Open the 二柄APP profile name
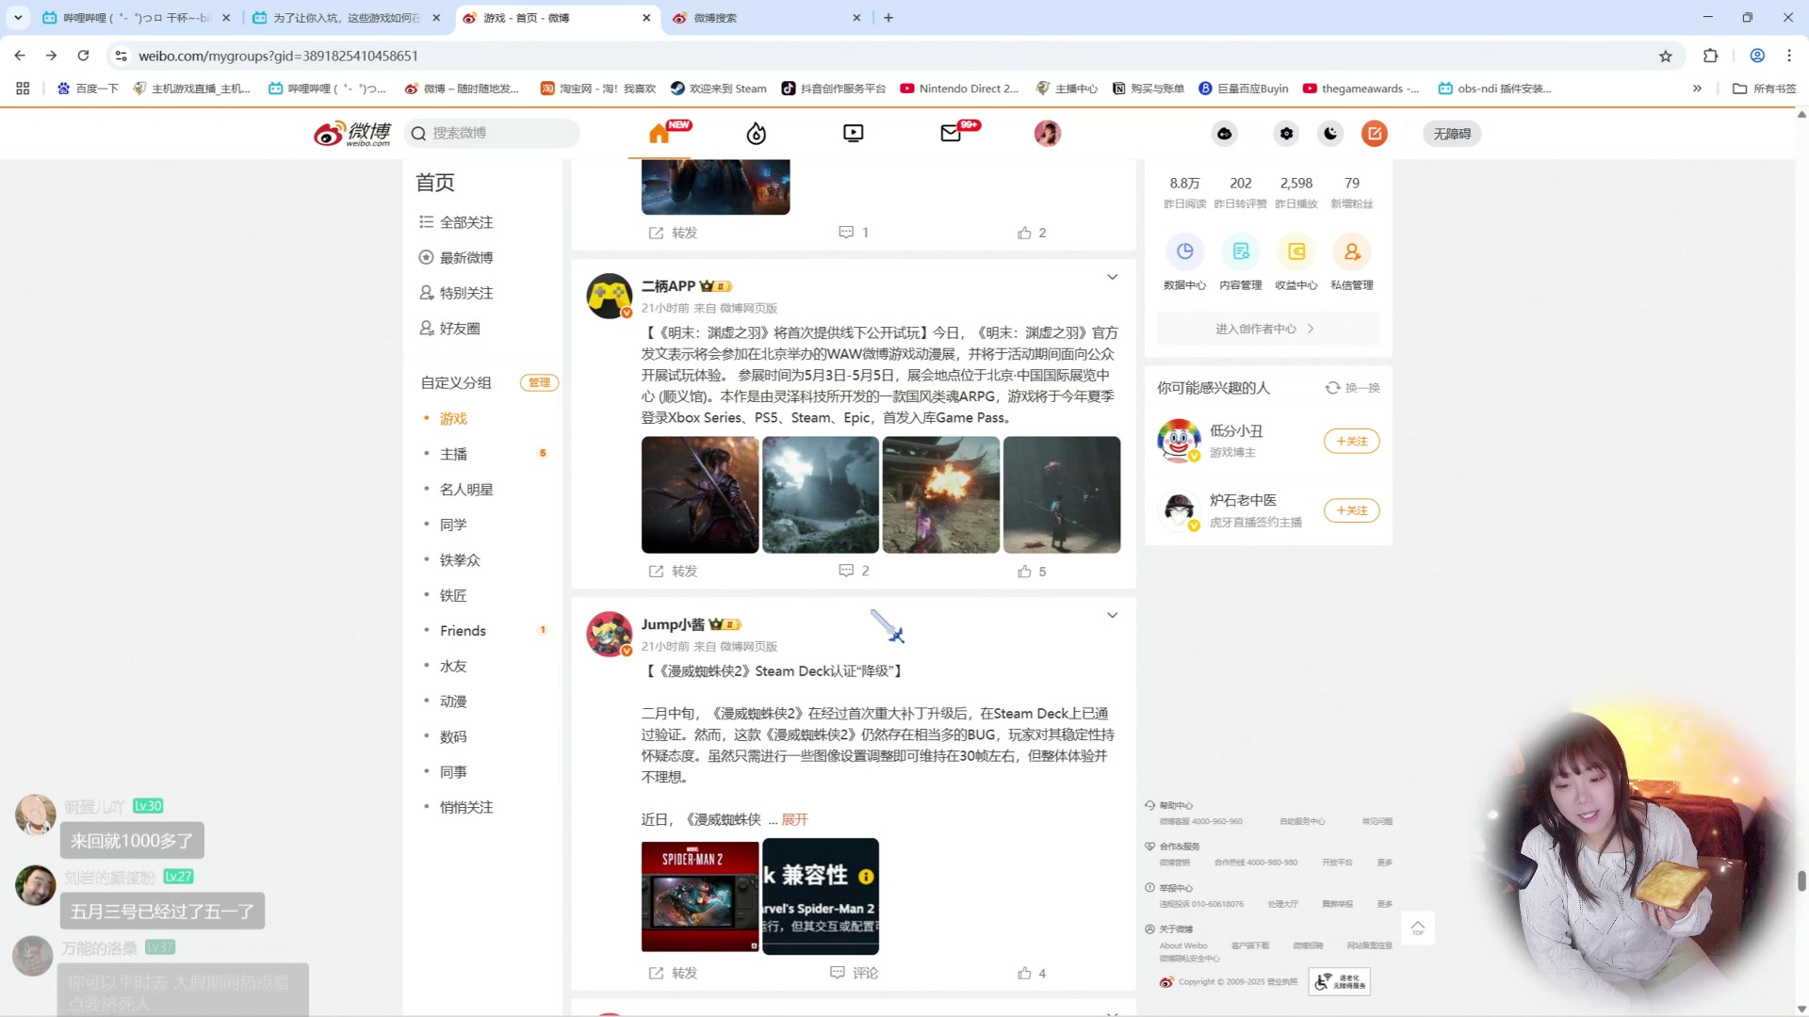This screenshot has height=1017, width=1809. point(668,286)
